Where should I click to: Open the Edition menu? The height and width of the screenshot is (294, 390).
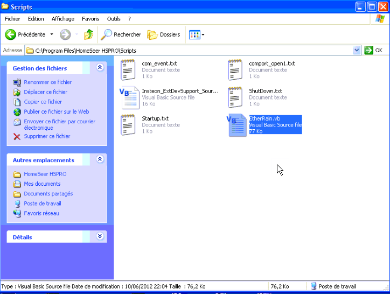(36, 19)
